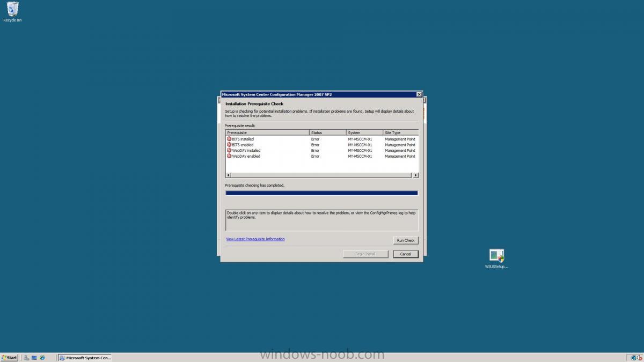Click the Error status of WebDAV installed

(315, 151)
